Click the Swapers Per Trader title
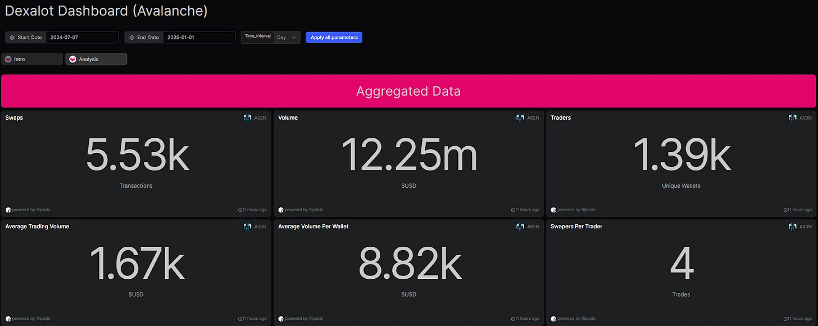The width and height of the screenshot is (818, 326). [x=576, y=227]
